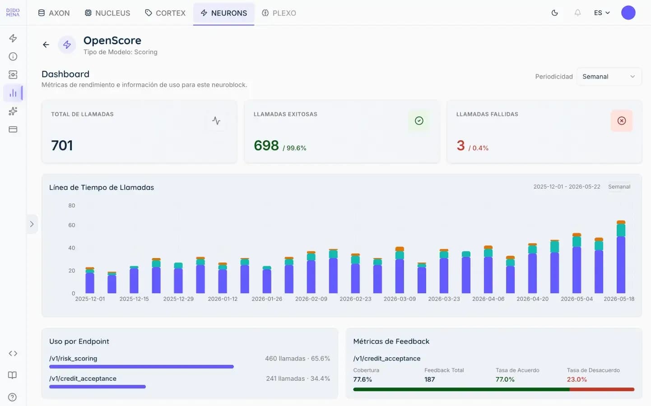Click the agreement/disagreement feedback bar

coord(494,389)
